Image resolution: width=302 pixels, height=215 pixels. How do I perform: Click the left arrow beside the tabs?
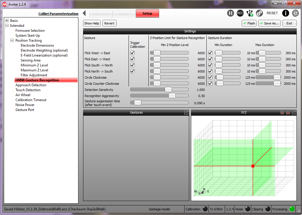[84, 13]
